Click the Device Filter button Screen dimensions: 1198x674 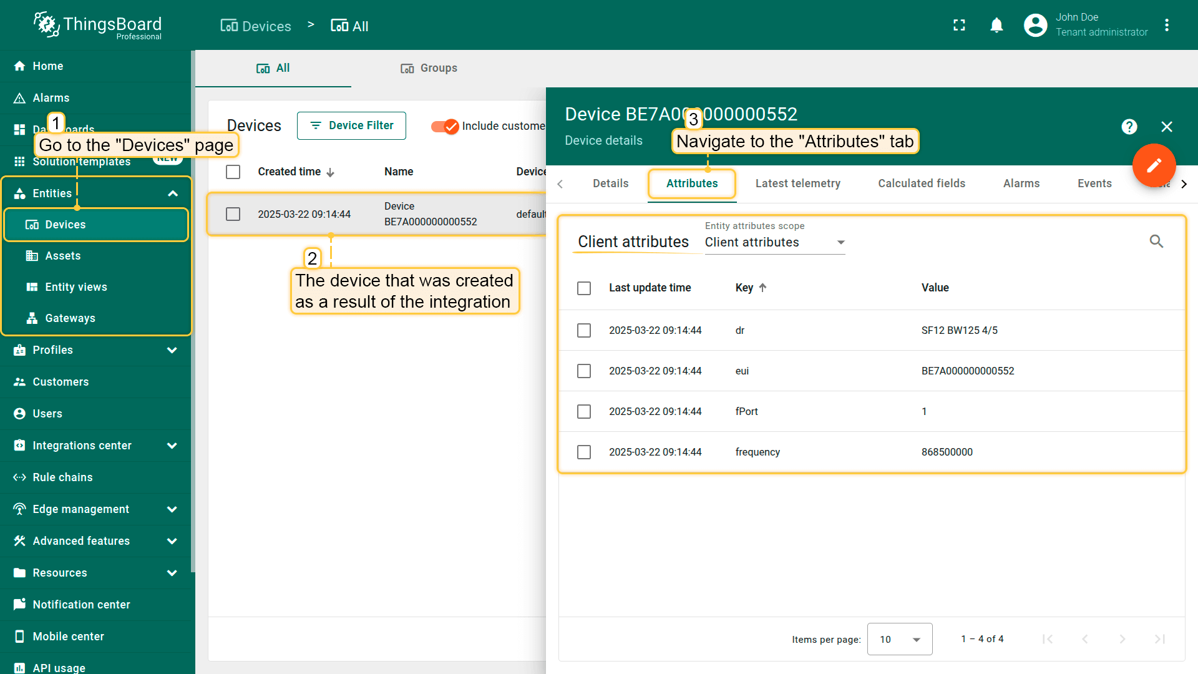pos(351,125)
